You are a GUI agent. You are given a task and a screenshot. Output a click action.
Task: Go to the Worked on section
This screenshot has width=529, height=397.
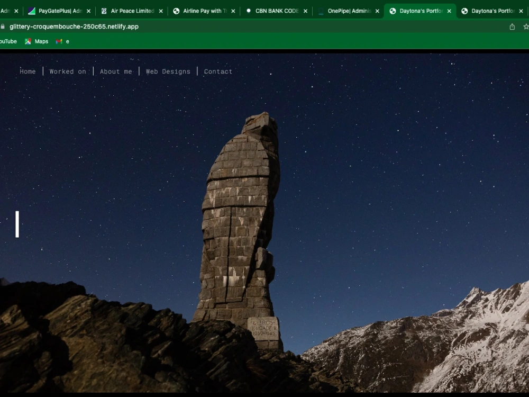click(68, 71)
